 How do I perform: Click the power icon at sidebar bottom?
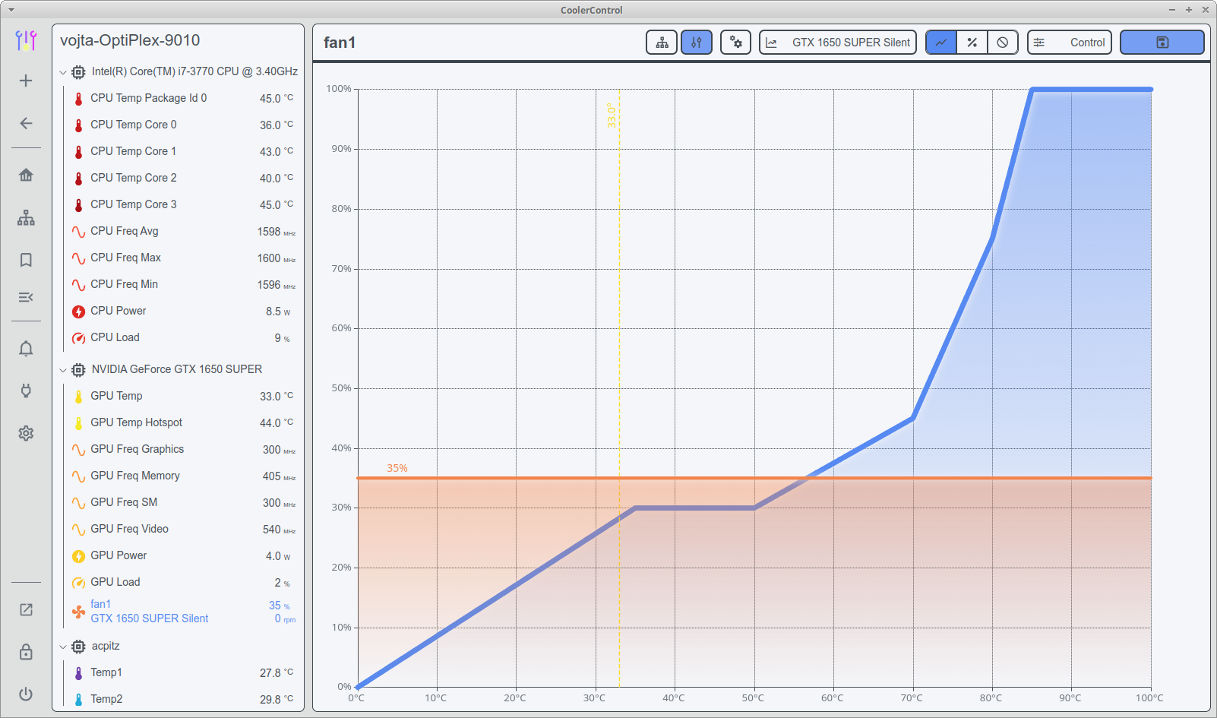point(26,694)
